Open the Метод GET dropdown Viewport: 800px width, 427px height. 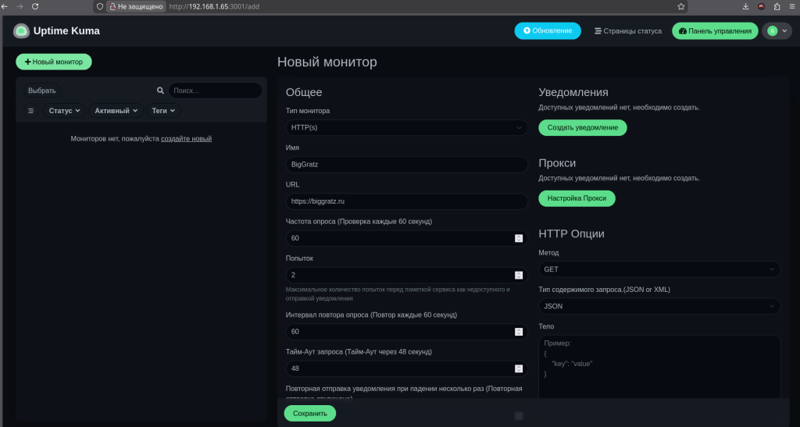(x=659, y=269)
